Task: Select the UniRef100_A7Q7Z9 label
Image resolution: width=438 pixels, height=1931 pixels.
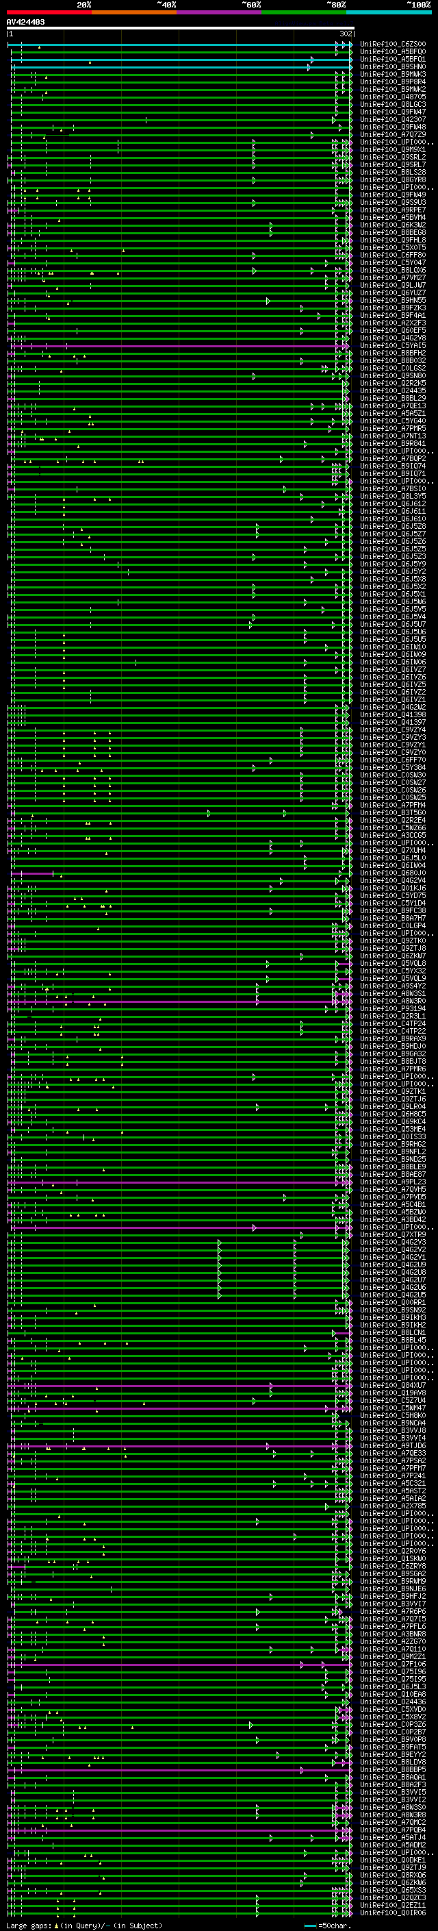Action: tap(393, 134)
